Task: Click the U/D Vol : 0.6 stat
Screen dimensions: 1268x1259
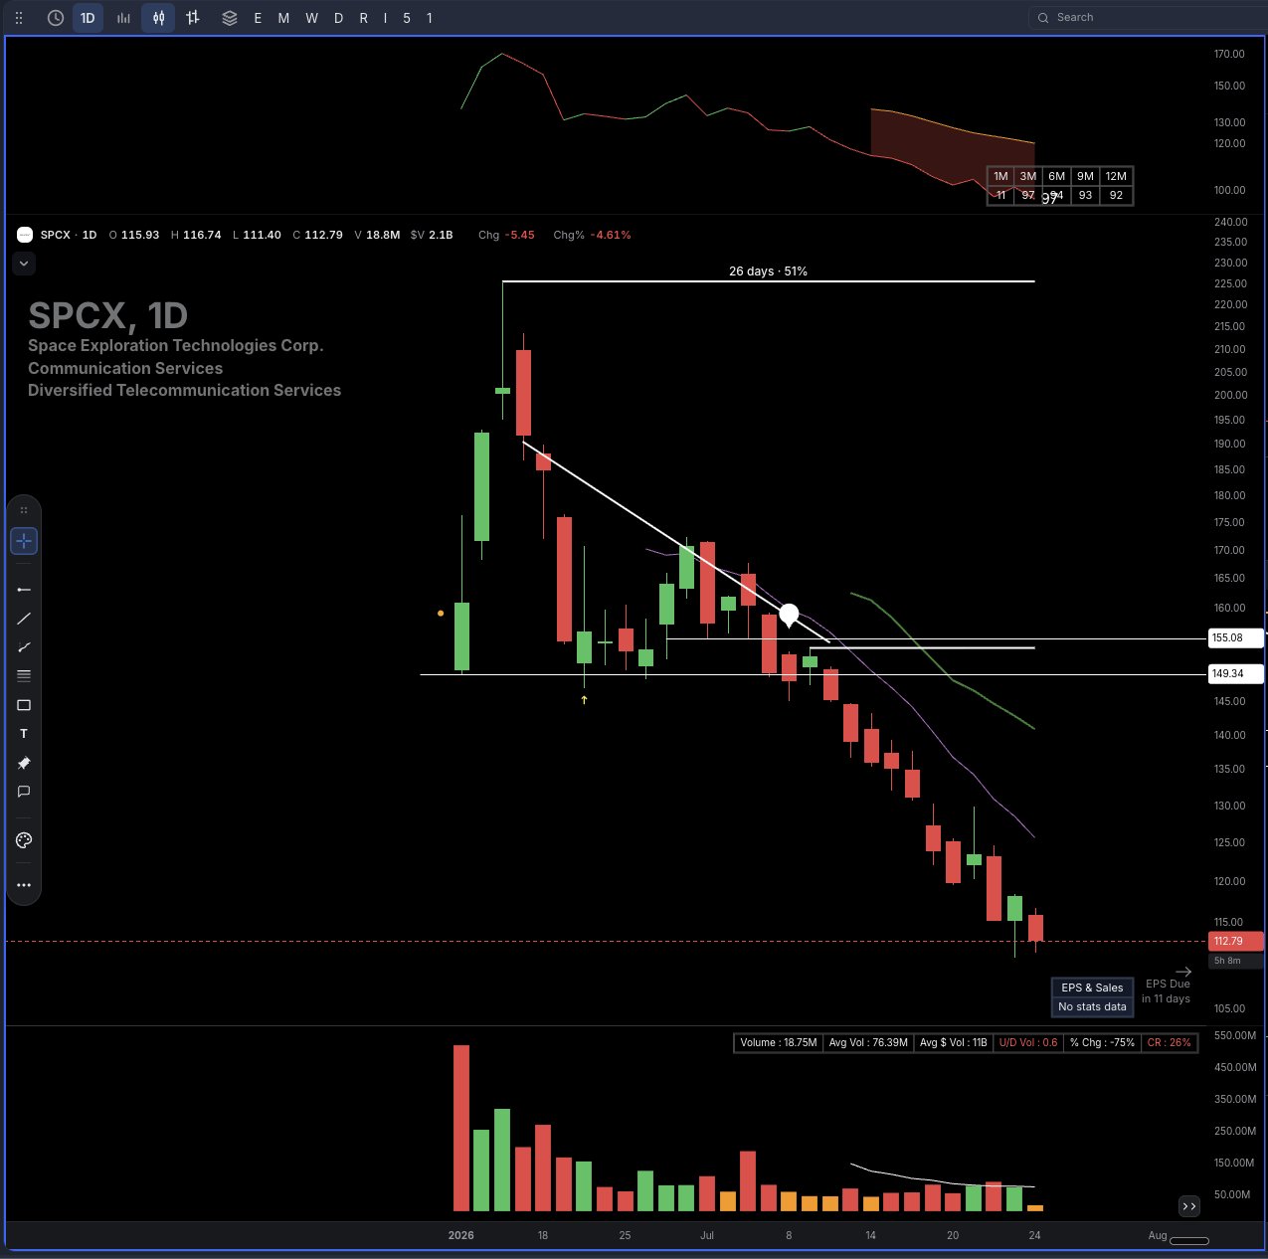Action: [x=1028, y=1042]
